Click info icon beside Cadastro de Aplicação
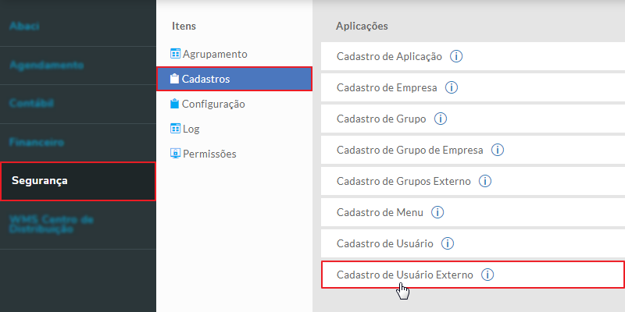625x312 pixels. (458, 56)
